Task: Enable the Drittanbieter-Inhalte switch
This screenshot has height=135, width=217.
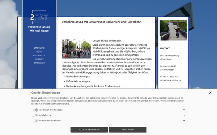Action: tap(35, 121)
